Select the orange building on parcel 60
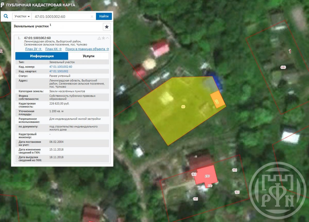The image size is (309, 222). [x=218, y=100]
